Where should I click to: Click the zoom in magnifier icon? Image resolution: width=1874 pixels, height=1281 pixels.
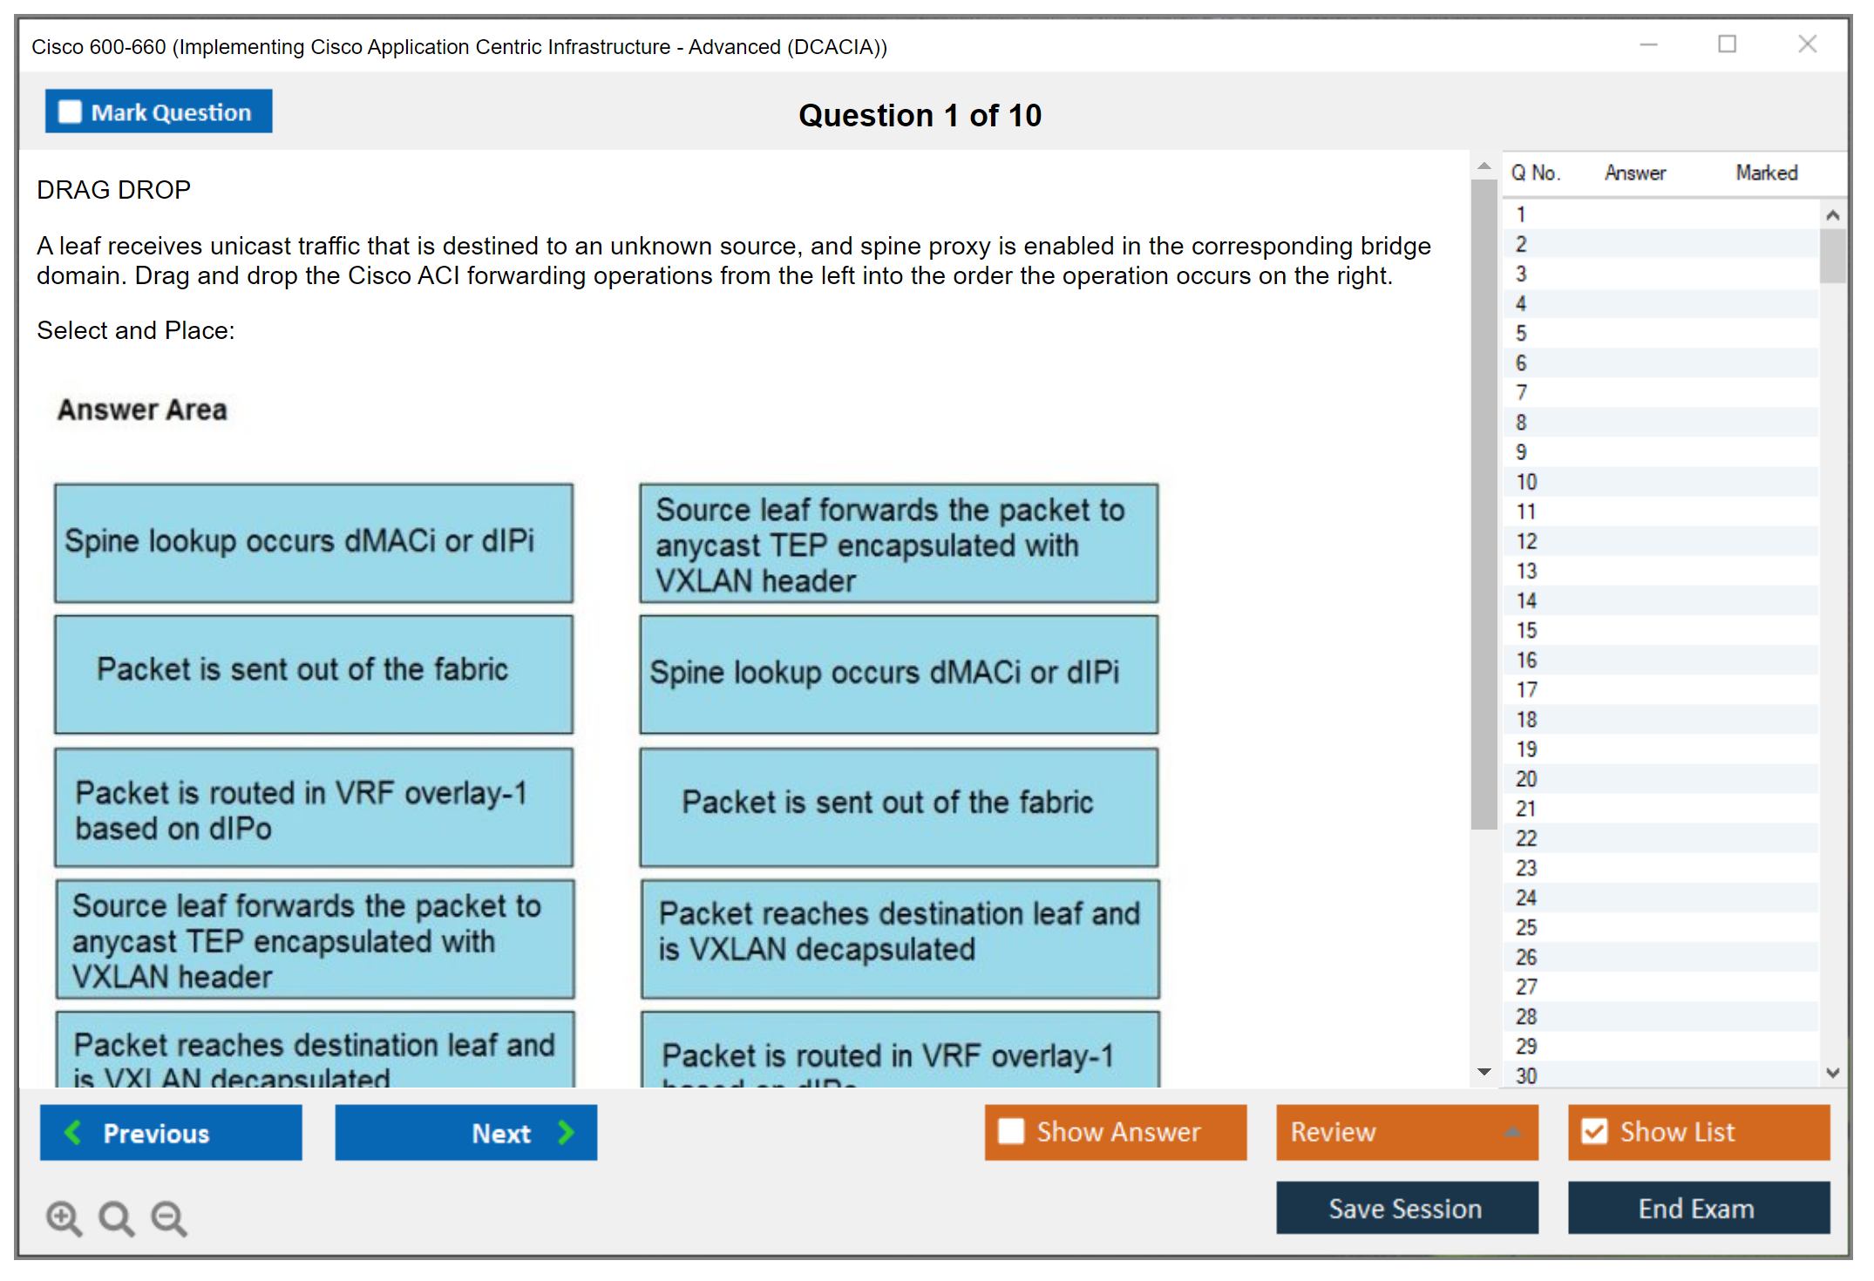pos(64,1217)
